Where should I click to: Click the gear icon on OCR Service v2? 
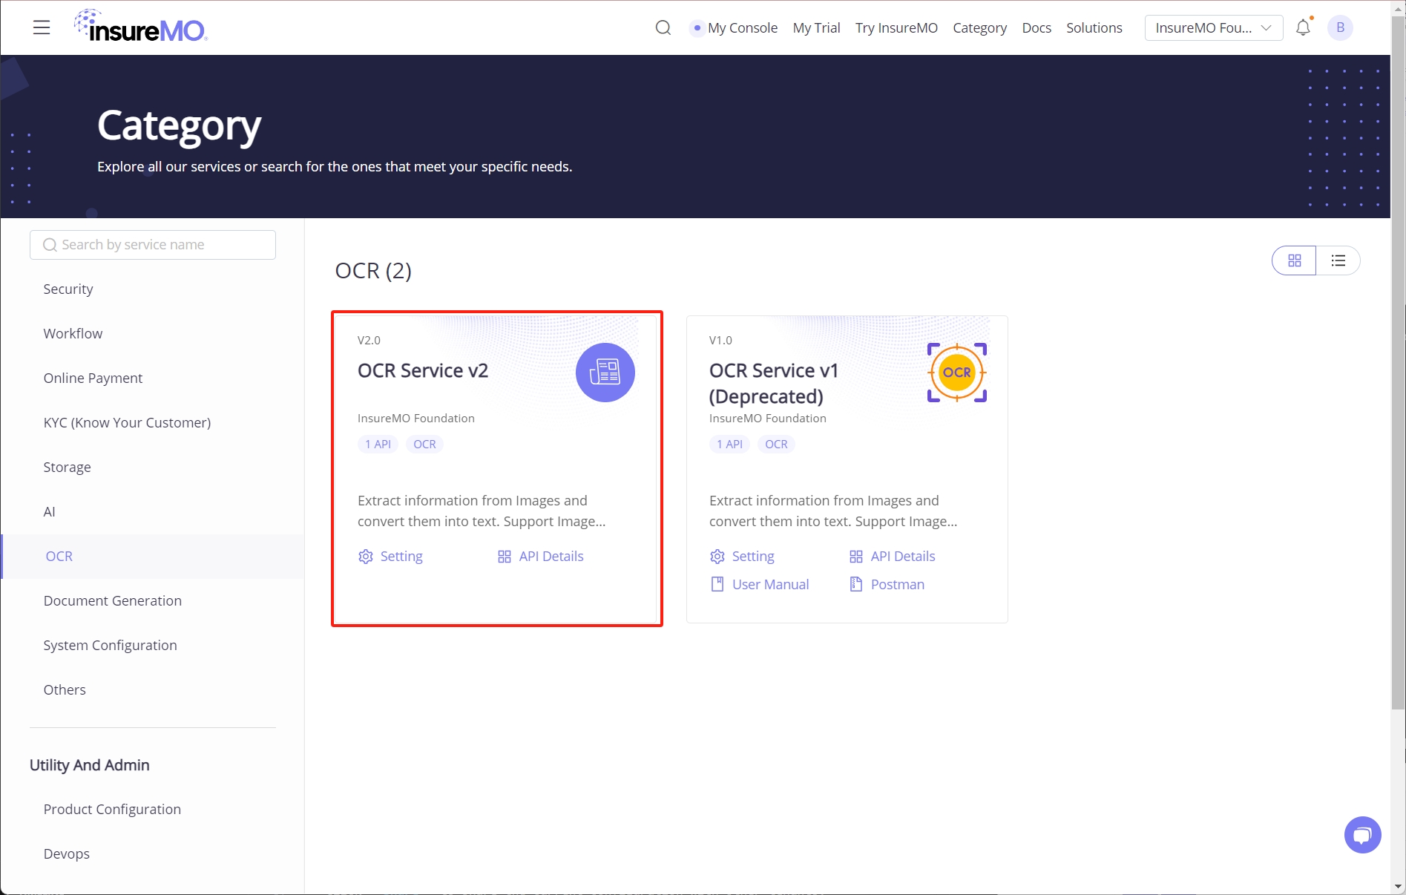(366, 557)
